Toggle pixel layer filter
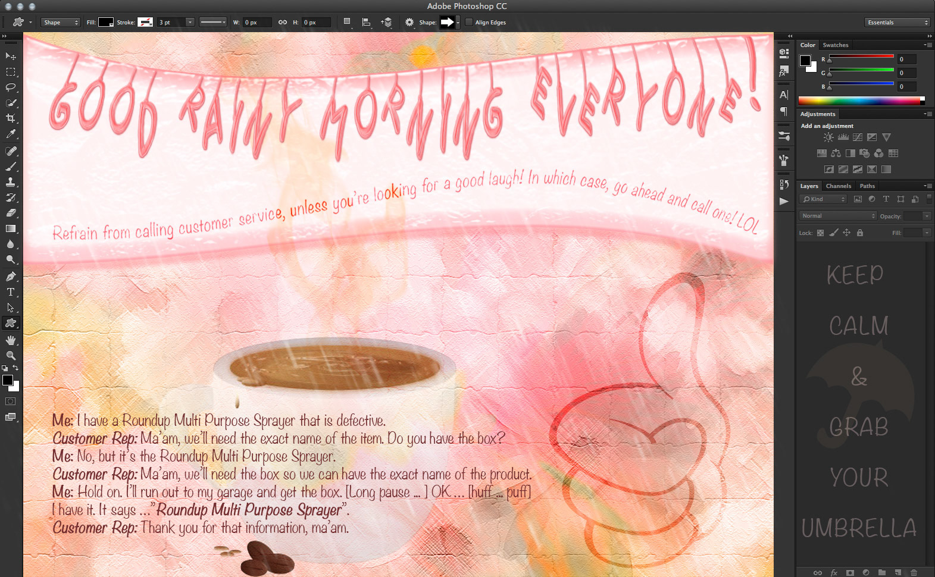Viewport: 935px width, 577px height. click(x=858, y=199)
